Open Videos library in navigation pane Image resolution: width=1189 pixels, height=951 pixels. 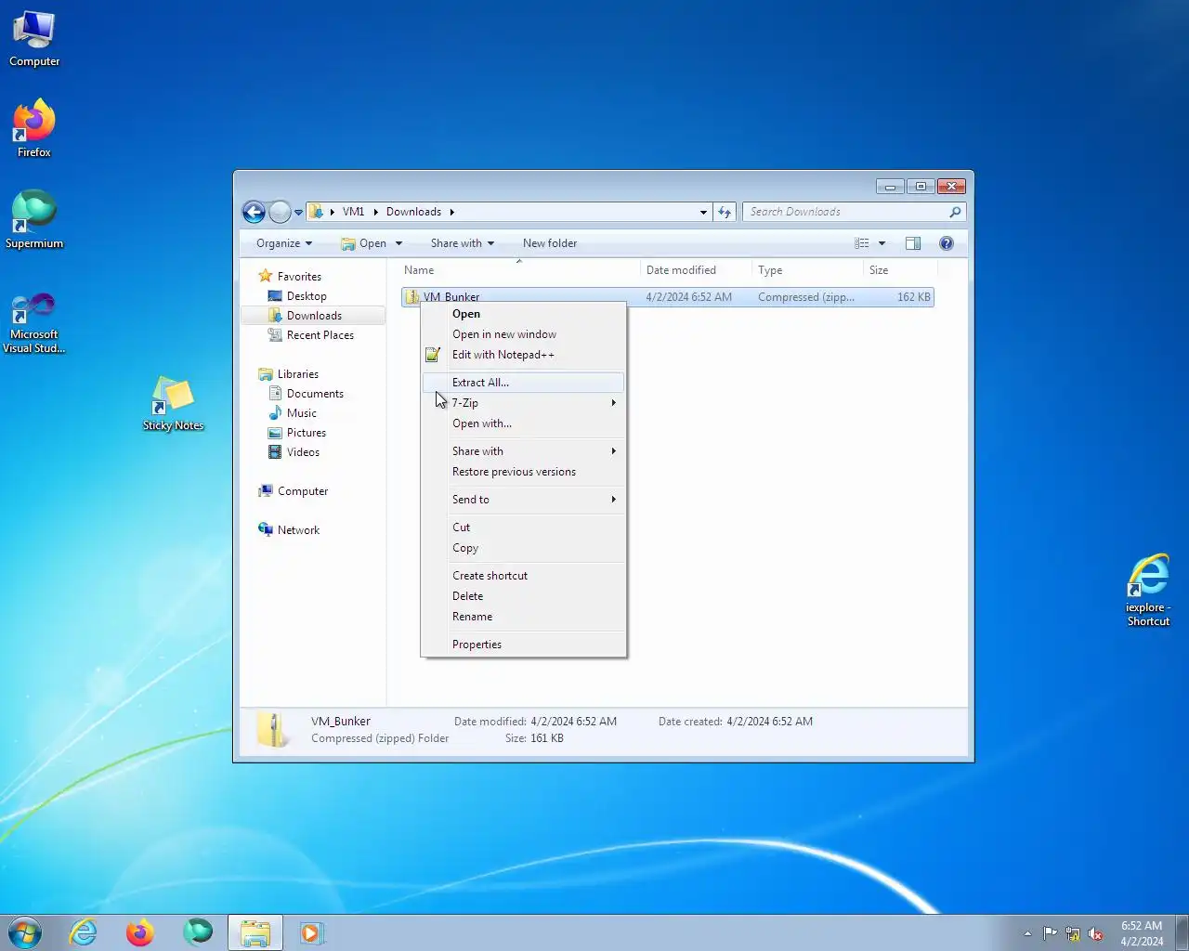click(303, 452)
